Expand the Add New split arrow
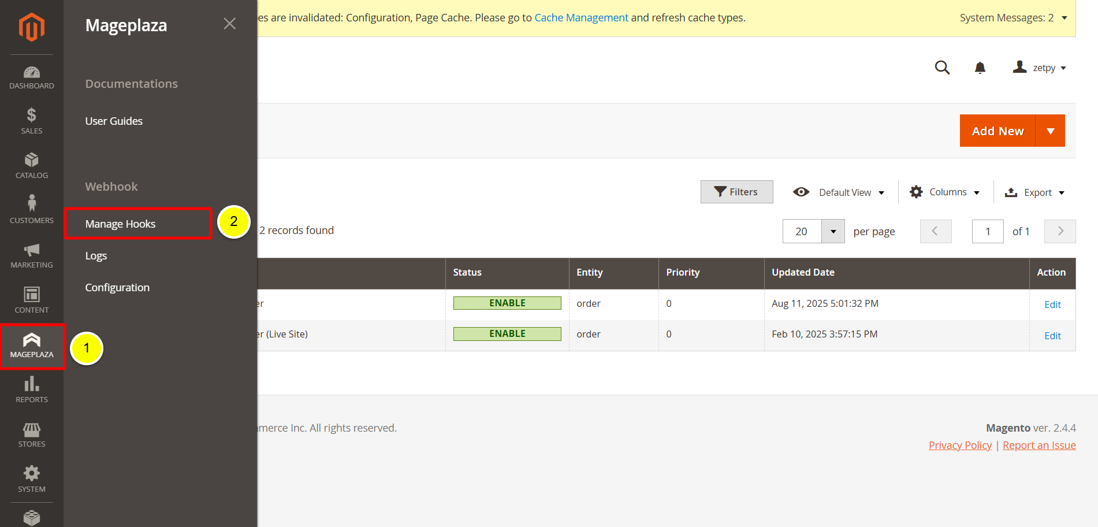Image resolution: width=1098 pixels, height=527 pixels. (1050, 131)
